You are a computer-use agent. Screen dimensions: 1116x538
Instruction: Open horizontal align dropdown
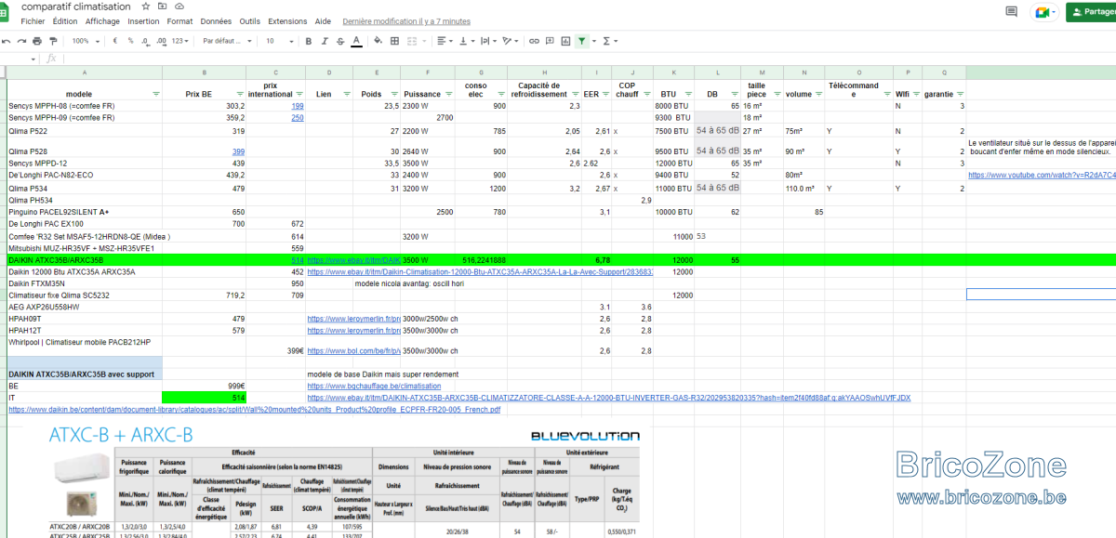pyautogui.click(x=444, y=41)
